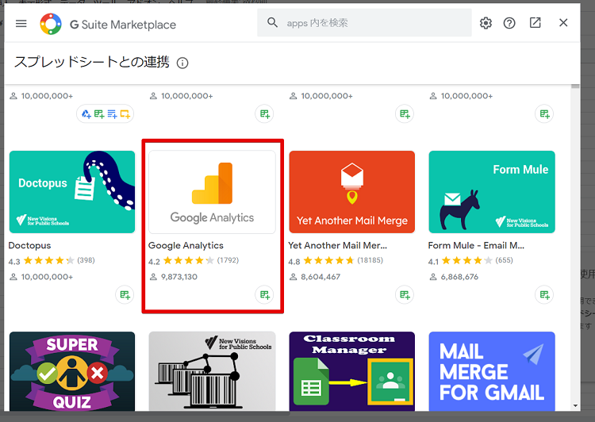Viewport: 595px width, 422px height.
Task: Click the (655) review count
Action: click(504, 260)
